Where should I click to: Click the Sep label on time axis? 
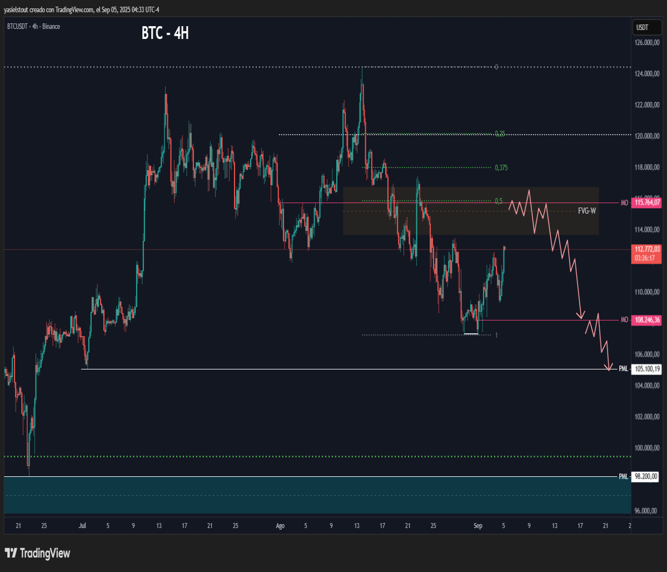(x=477, y=525)
